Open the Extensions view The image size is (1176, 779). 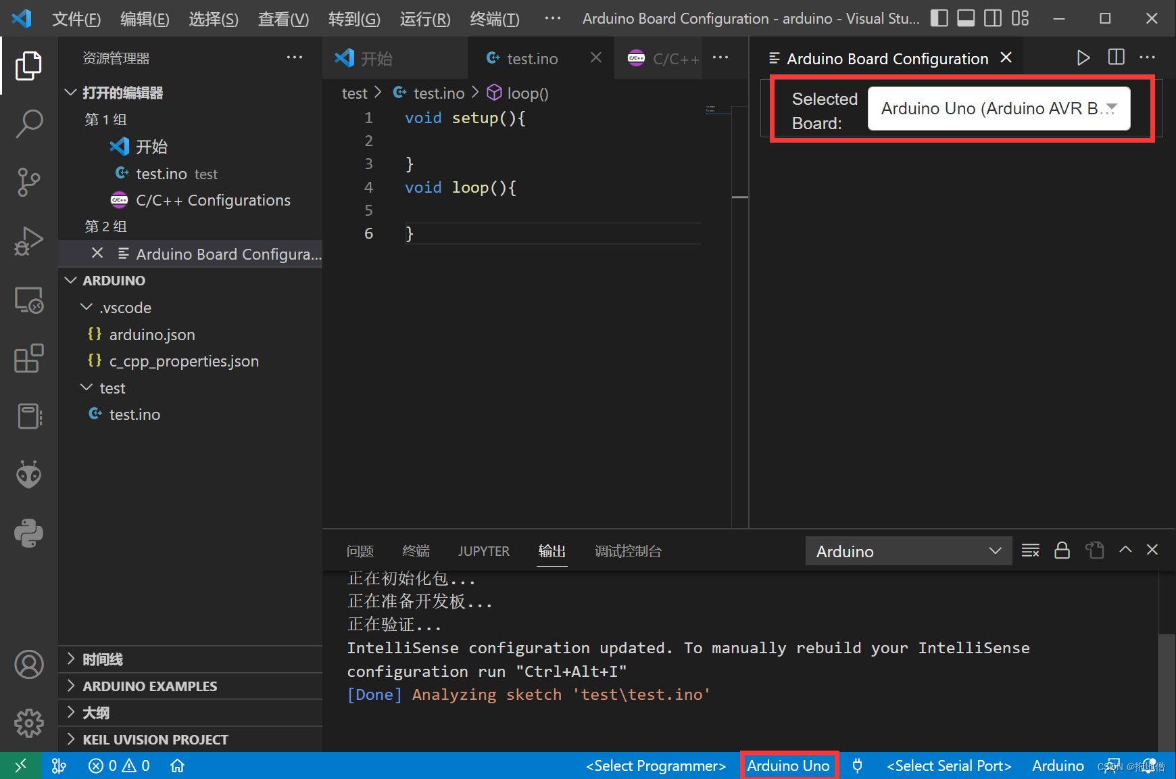click(28, 358)
